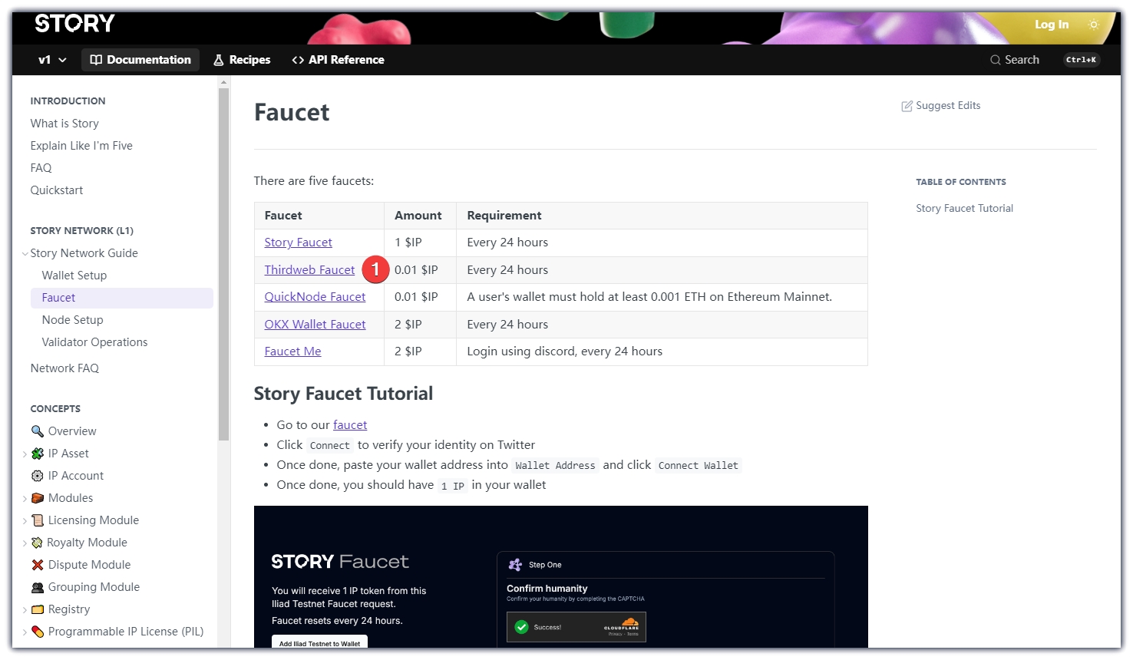Open IP Account gear icon item
This screenshot has width=1133, height=660.
coord(37,476)
